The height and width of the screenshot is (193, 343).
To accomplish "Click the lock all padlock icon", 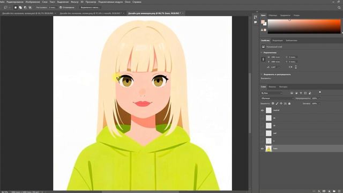I will point(289,103).
